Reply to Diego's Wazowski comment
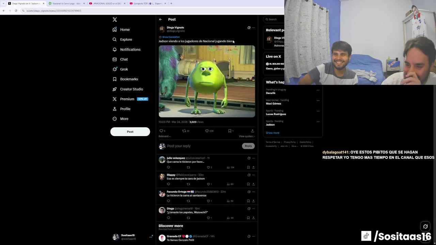Viewport: 436px width, 245px height. (168, 218)
